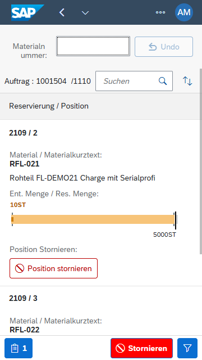
Task: Click into the Materialnummer input field
Action: click(x=93, y=46)
